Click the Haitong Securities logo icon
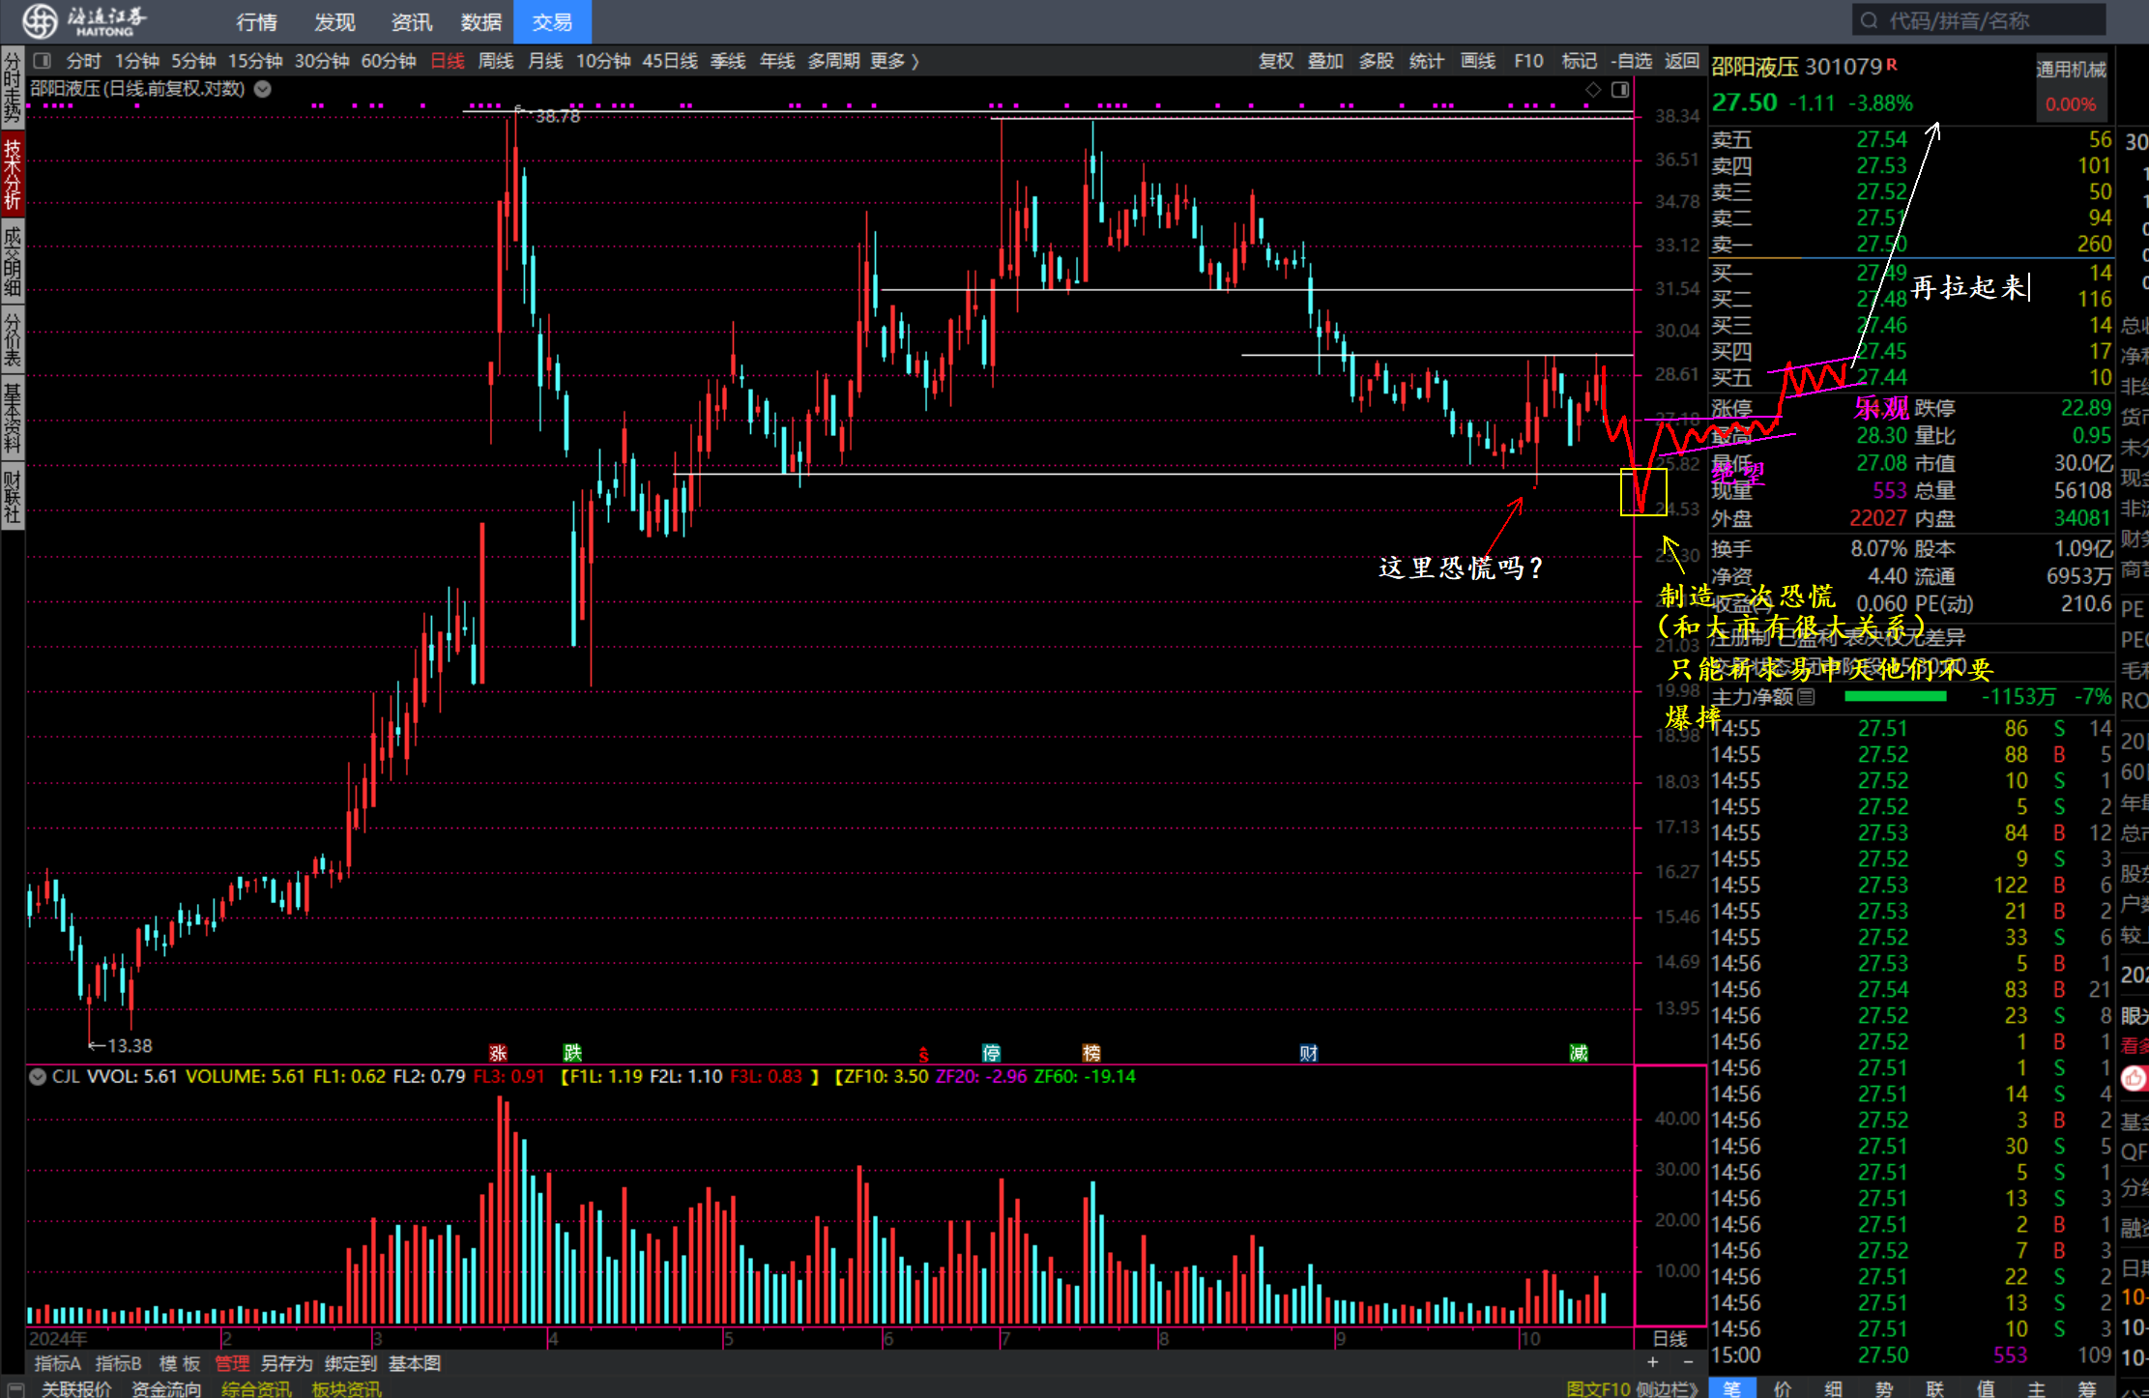The image size is (2149, 1398). tap(40, 20)
